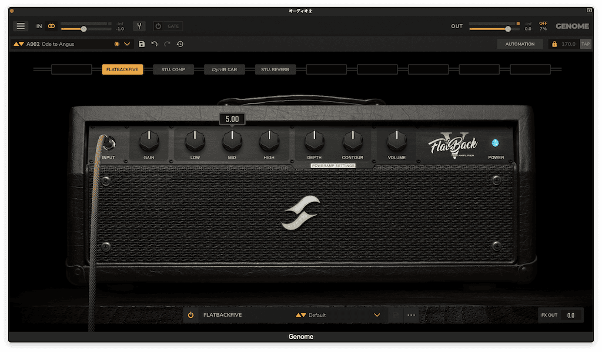This screenshot has height=352, width=602.
Task: Click the FX OUT value 0.0
Action: 571,315
